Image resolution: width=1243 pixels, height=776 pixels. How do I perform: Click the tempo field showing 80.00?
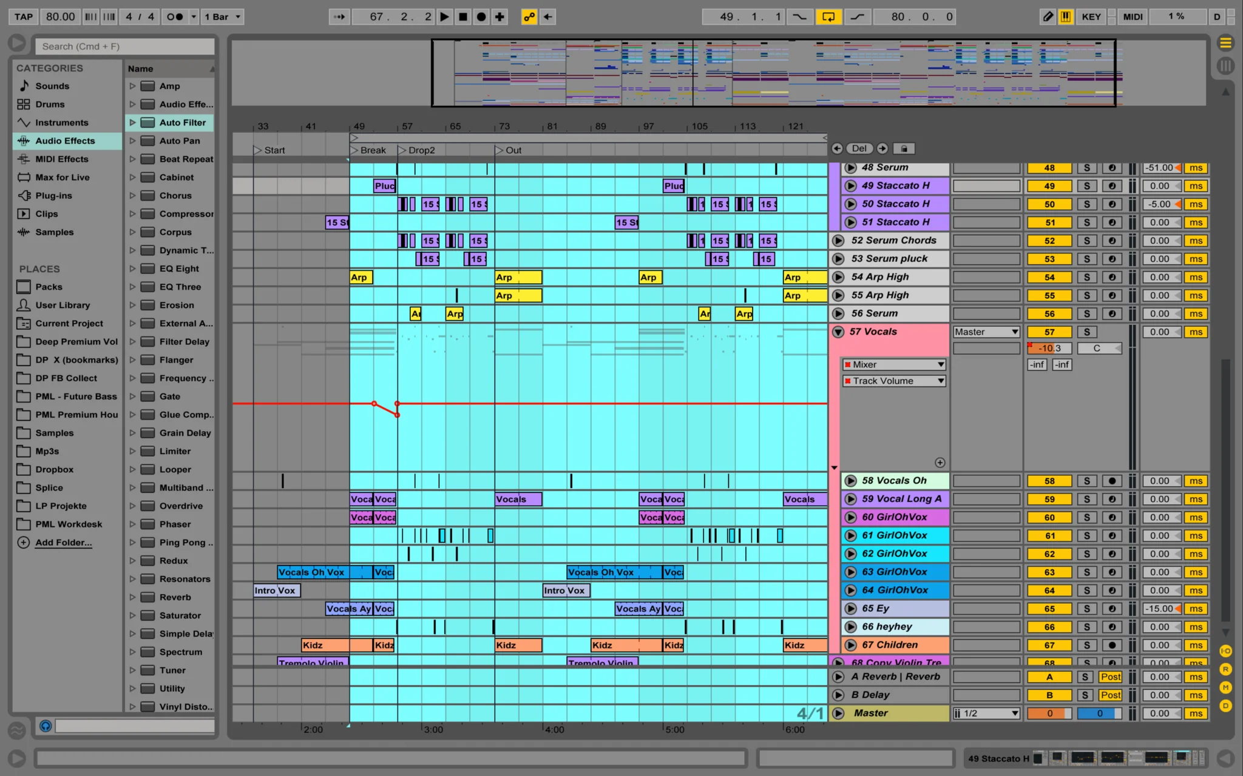tap(61, 17)
